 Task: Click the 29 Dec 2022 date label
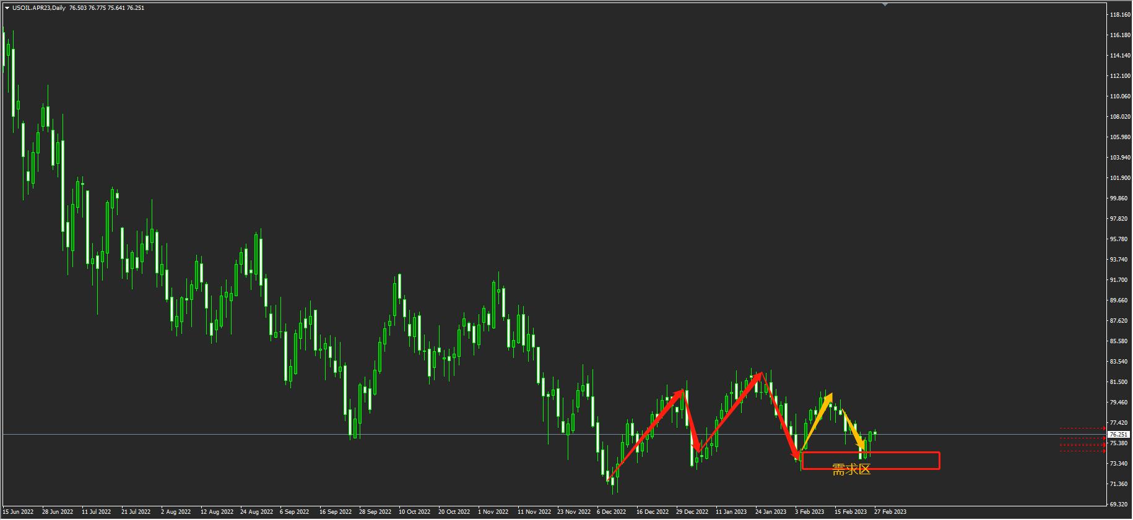coord(692,512)
